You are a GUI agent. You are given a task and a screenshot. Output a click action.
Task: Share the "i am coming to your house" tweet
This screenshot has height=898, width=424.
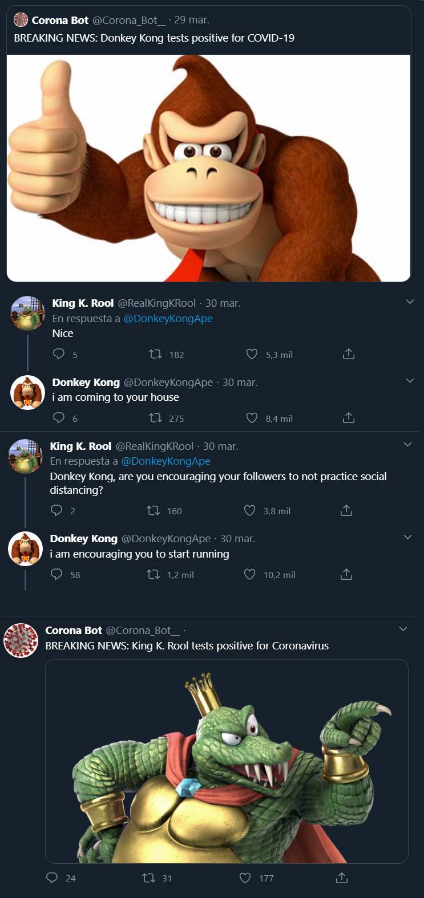pyautogui.click(x=348, y=418)
